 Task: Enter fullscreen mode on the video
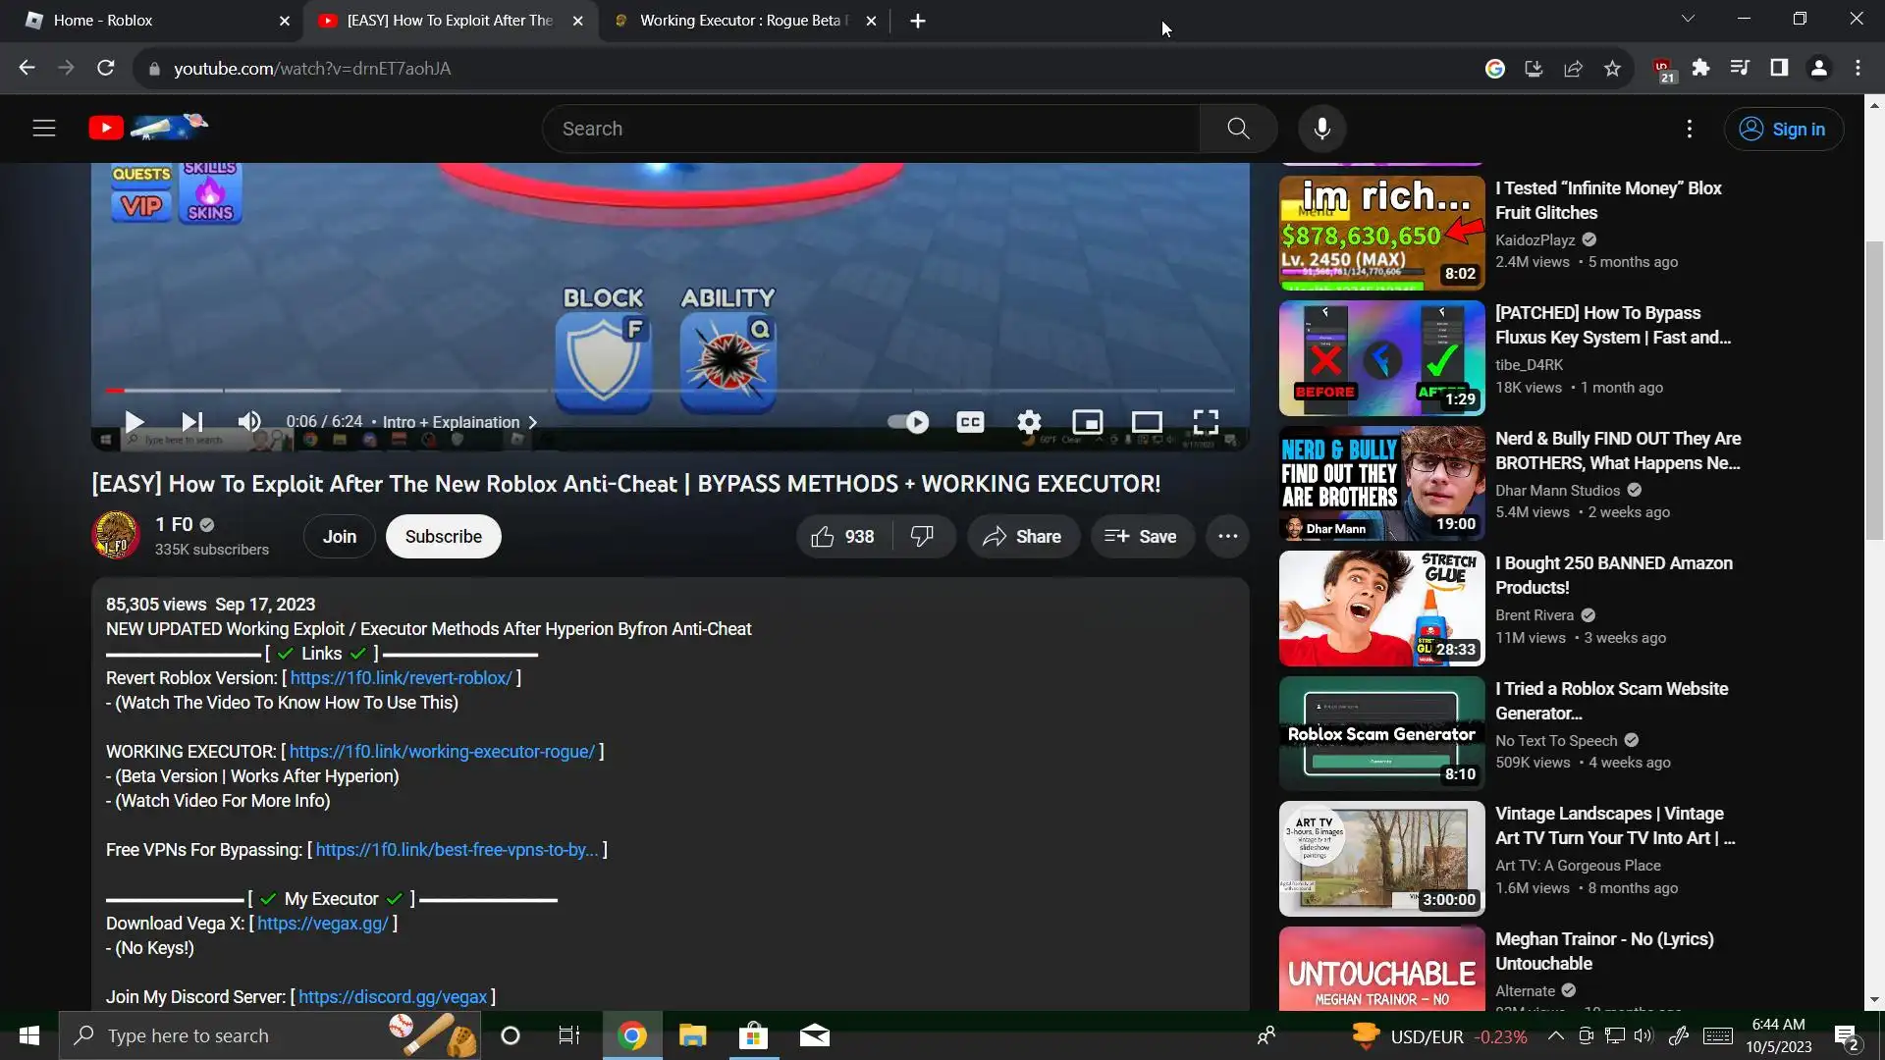1206,422
